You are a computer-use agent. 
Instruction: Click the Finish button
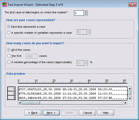pyautogui.click(x=69, y=113)
